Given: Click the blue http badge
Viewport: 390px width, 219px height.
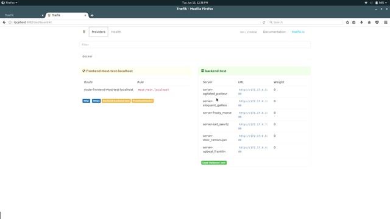Looking at the screenshot, I should pyautogui.click(x=87, y=101).
